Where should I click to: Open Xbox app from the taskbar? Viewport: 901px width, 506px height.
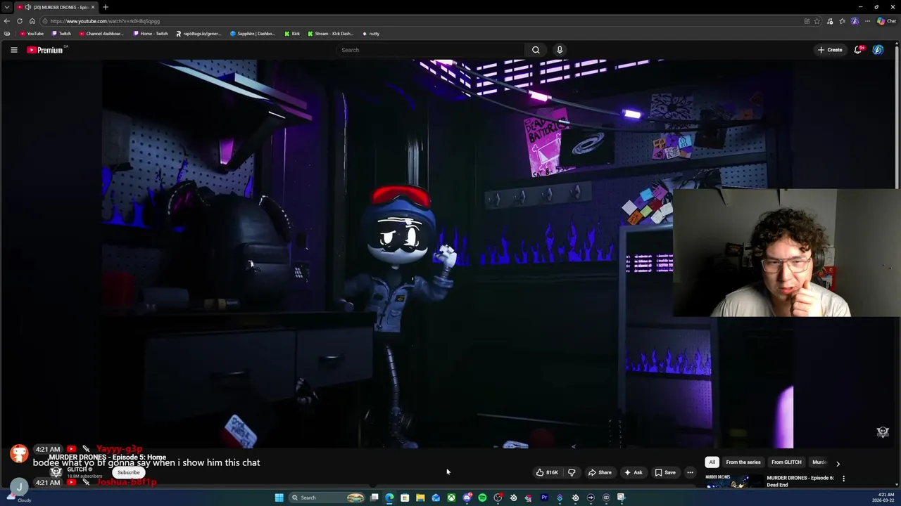click(x=451, y=498)
